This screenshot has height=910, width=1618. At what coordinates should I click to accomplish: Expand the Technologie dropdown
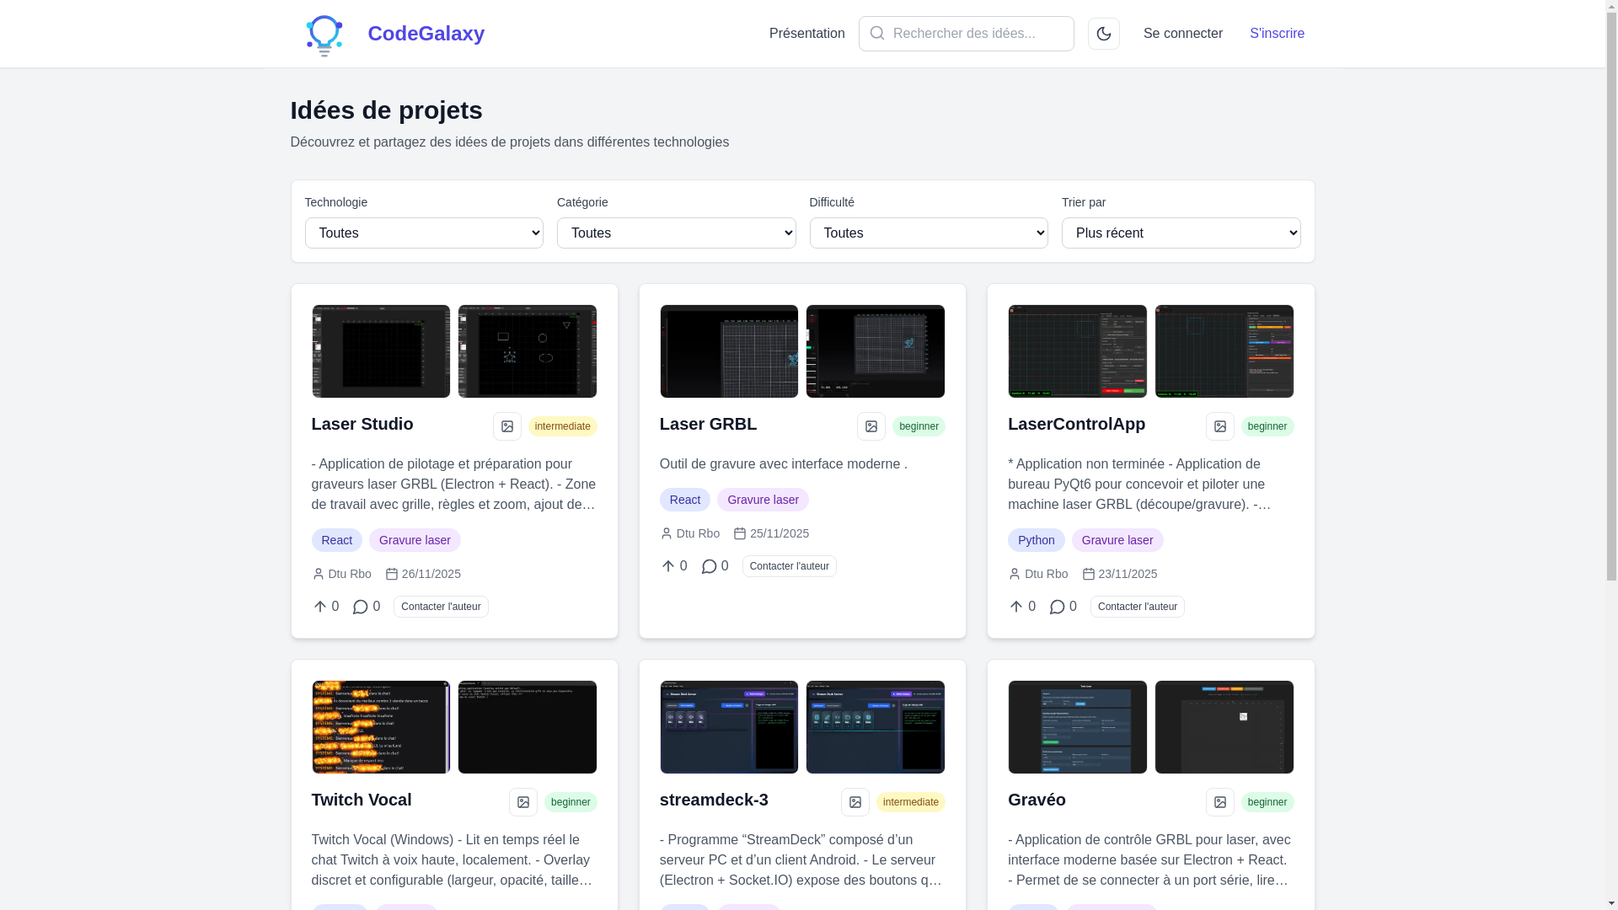coord(424,233)
